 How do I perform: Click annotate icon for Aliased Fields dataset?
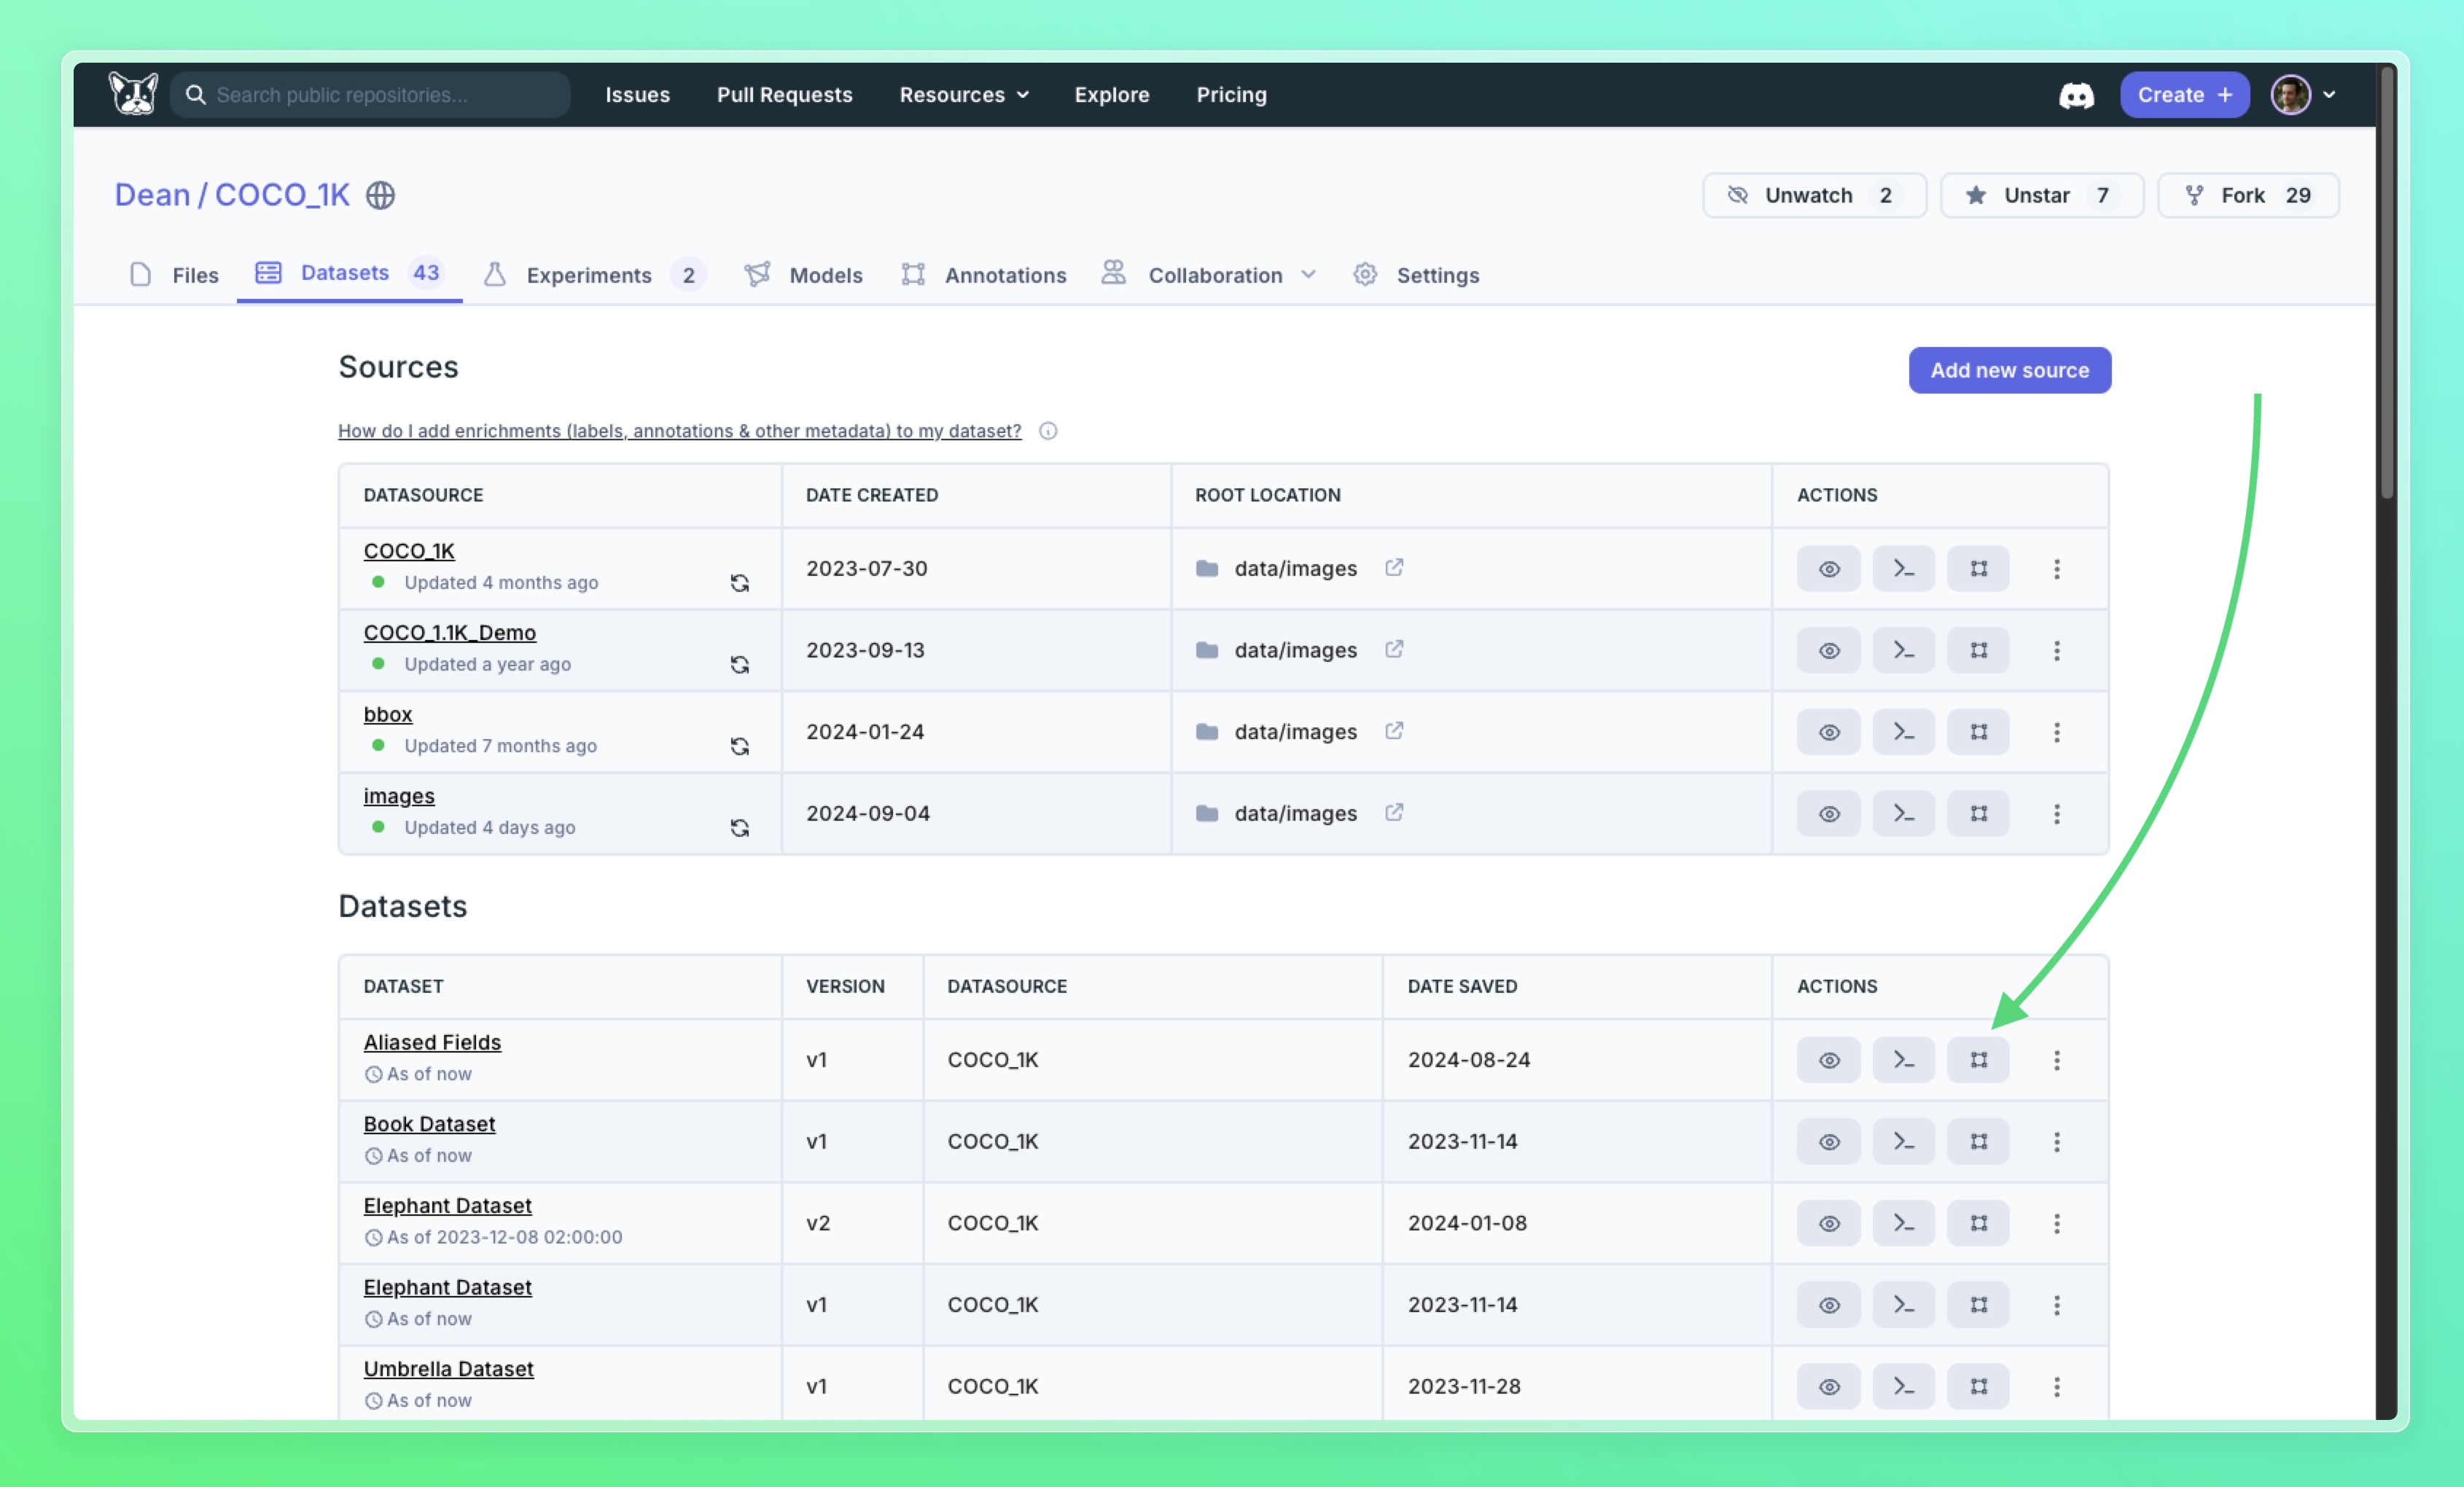(1978, 1060)
